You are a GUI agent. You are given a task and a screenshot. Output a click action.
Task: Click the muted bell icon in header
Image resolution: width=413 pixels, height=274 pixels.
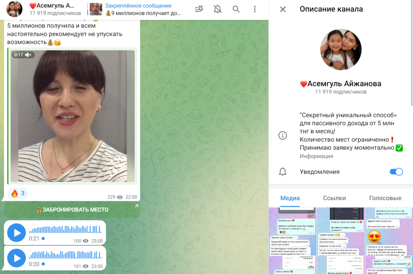pyautogui.click(x=218, y=9)
